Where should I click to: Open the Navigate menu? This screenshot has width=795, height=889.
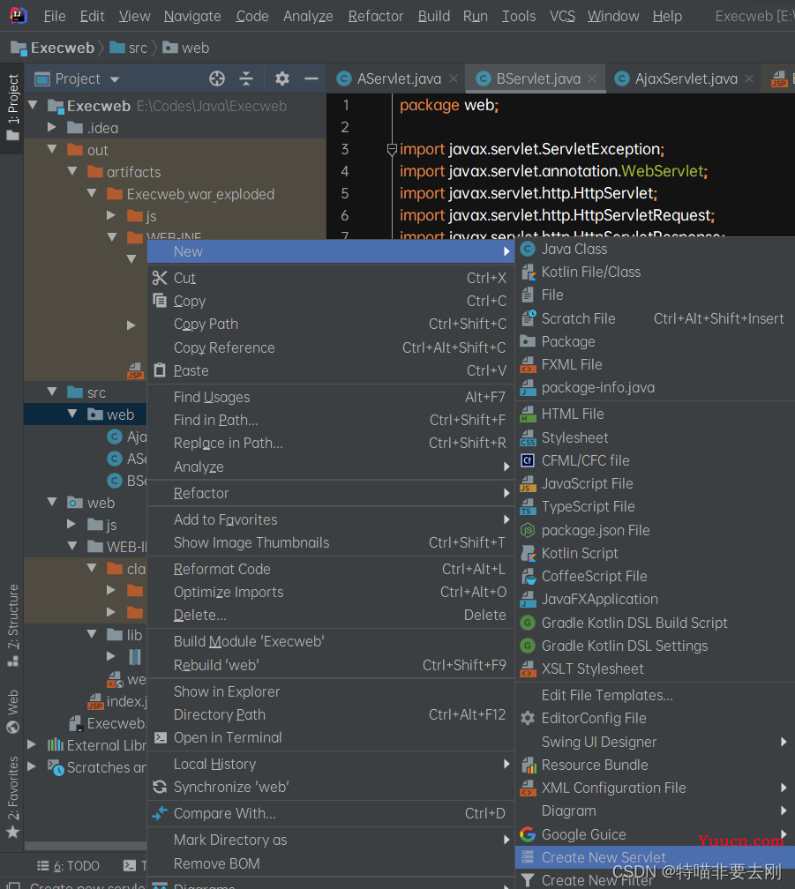tap(192, 16)
